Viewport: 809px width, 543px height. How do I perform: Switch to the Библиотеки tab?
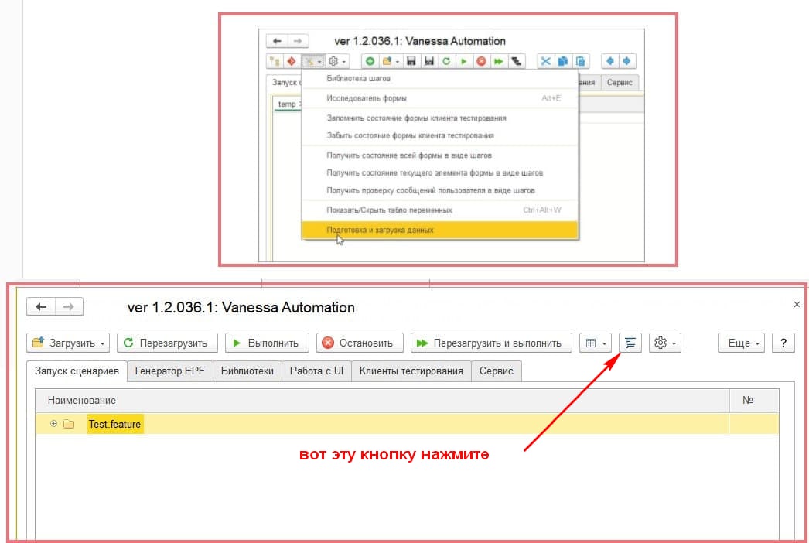pyautogui.click(x=247, y=371)
